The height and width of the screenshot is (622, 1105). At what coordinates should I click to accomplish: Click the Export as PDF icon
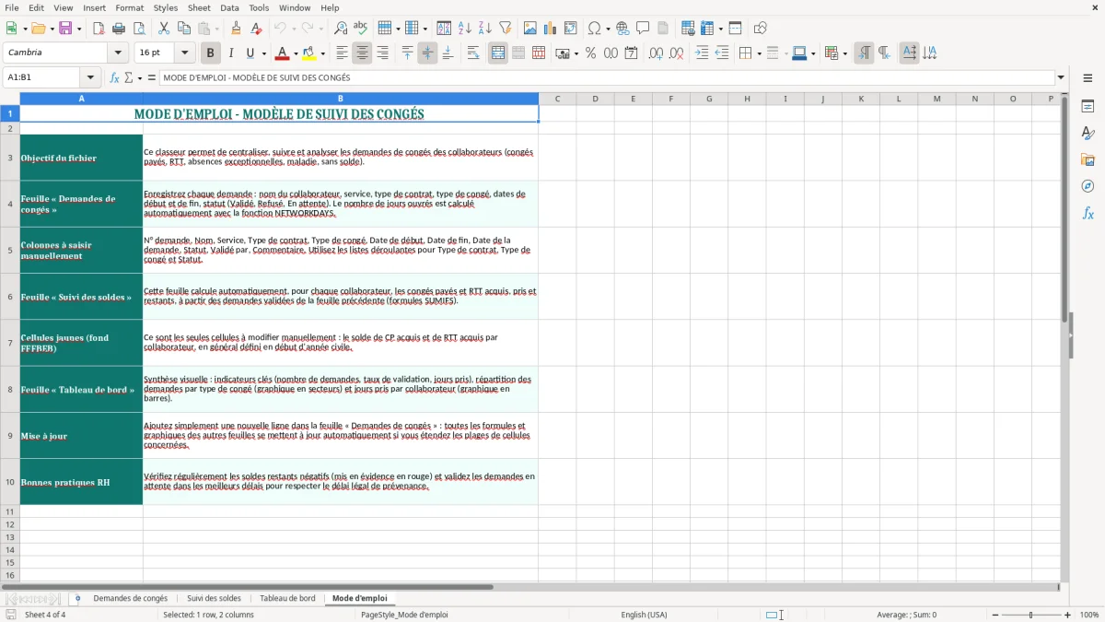click(99, 29)
